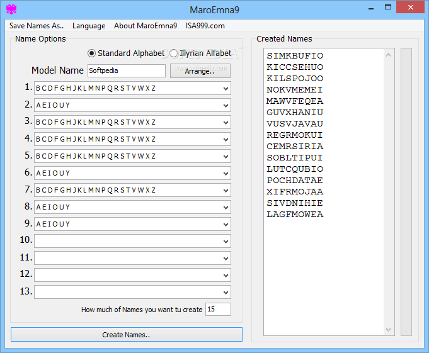Select the name SOBLTIPUI in the list

[295, 158]
